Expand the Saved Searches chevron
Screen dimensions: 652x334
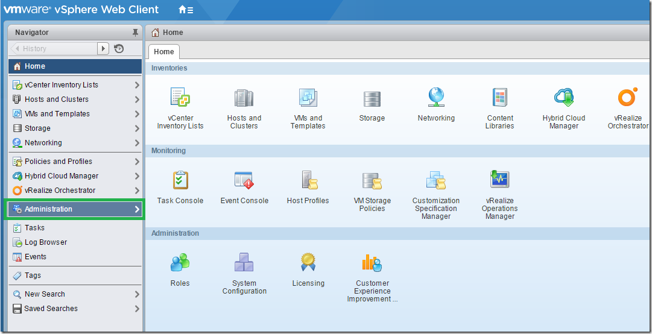137,309
